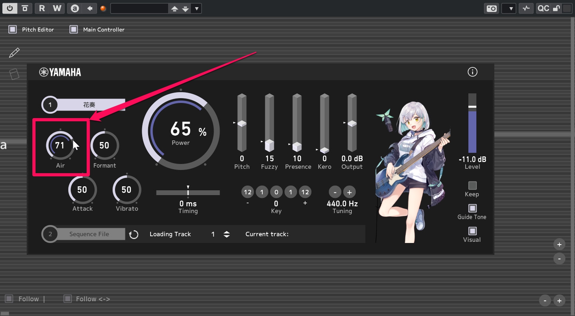Screen dimensions: 575x316
Task: Click the minus in the stacked zoom pair
Action: click(559, 259)
